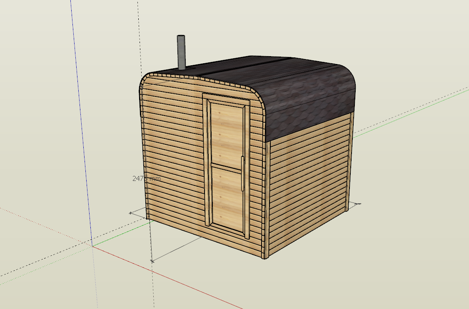Click the axes origin point
This screenshot has width=469, height=309.
(92, 246)
